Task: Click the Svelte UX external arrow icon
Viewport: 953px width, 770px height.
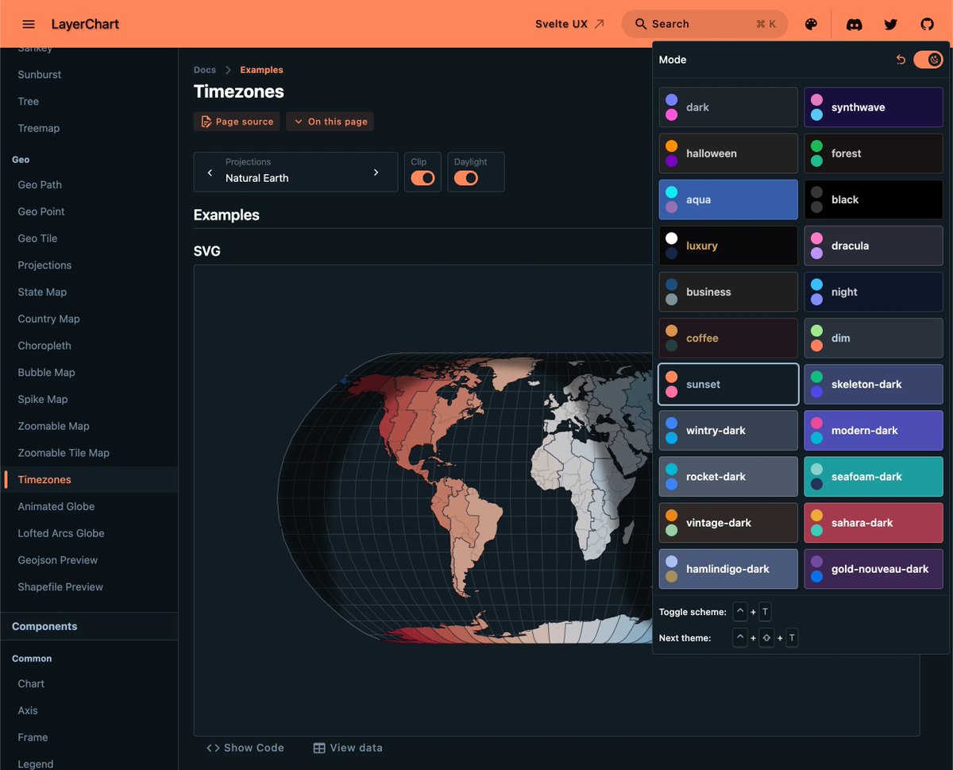Action: (600, 24)
